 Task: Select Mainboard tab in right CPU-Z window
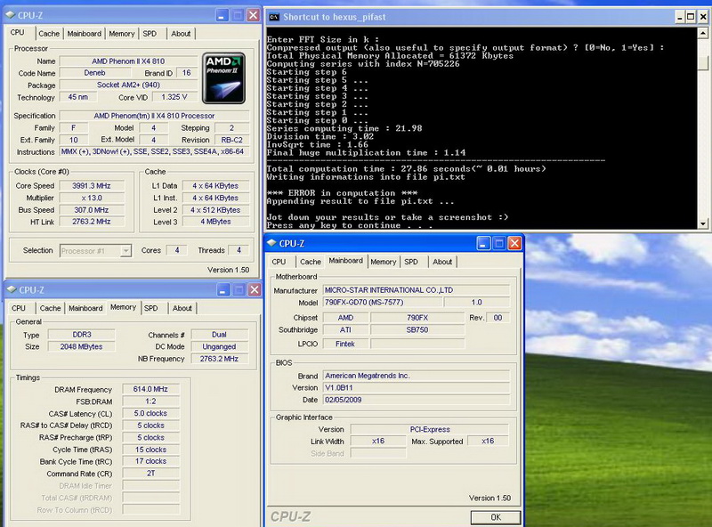click(346, 261)
